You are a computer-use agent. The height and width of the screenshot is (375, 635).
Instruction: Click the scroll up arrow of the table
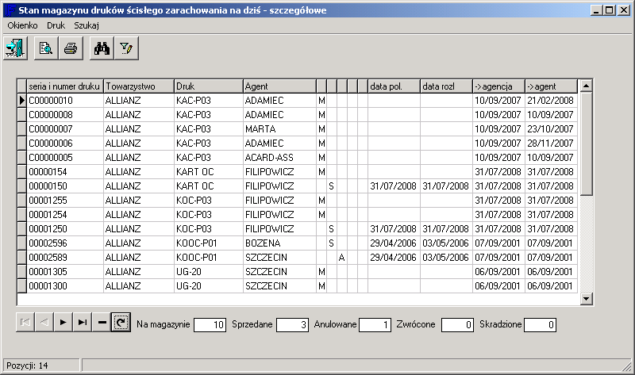[x=586, y=86]
